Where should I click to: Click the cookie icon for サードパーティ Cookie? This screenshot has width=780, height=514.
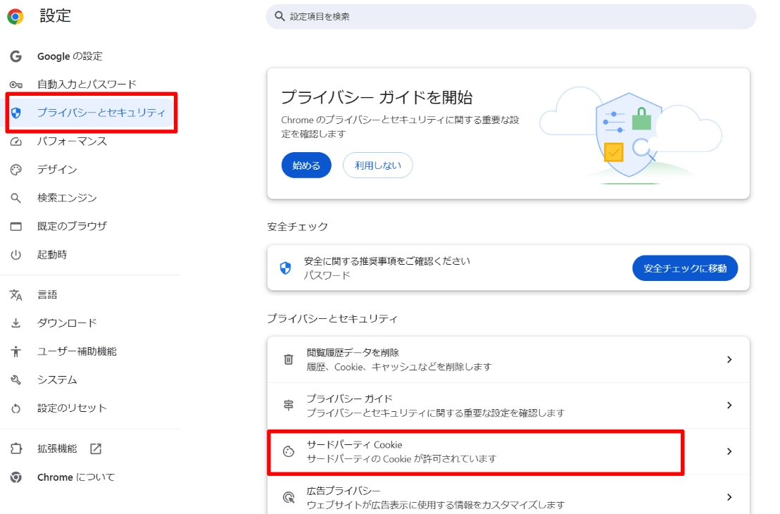289,451
